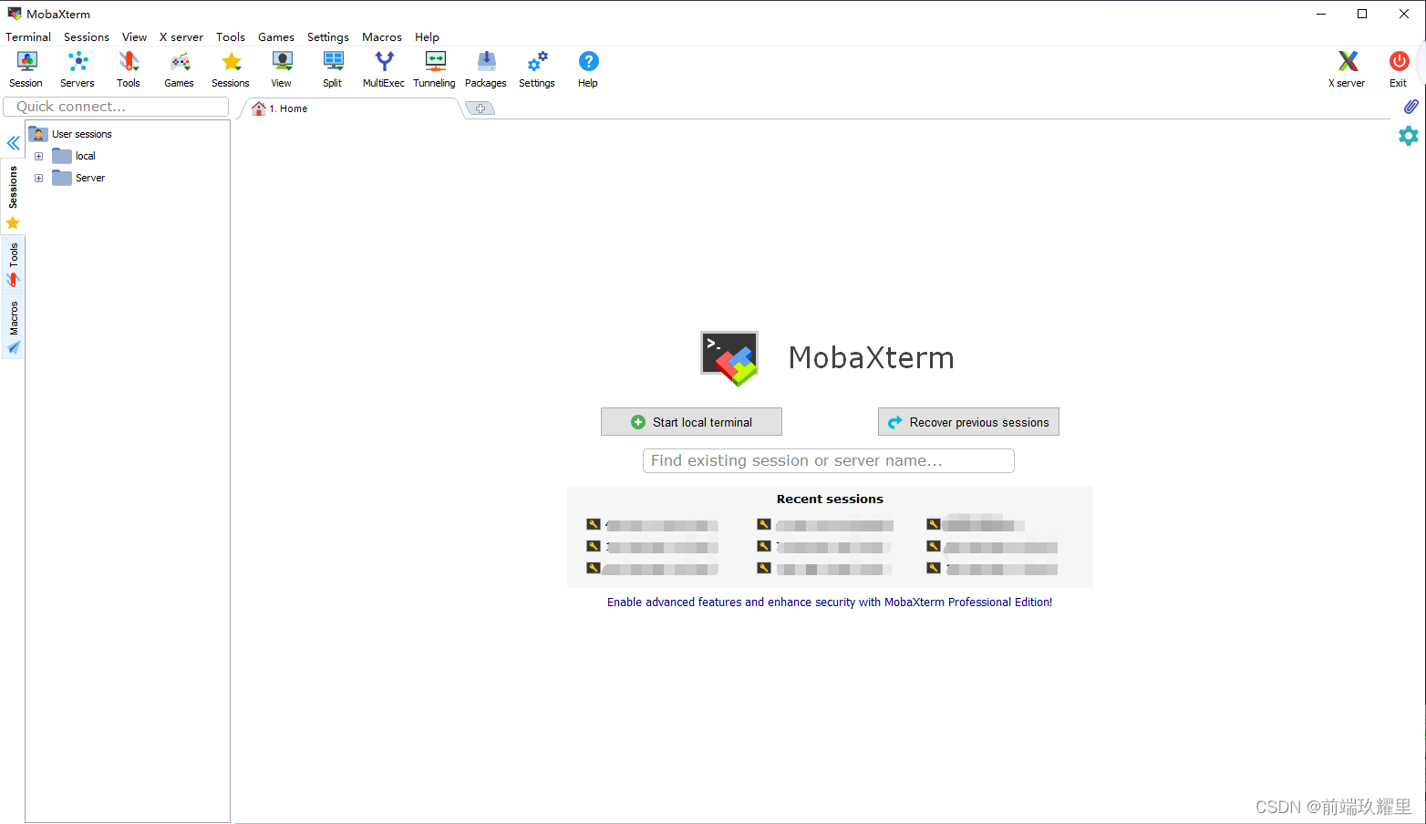
Task: Select the Sessions vertical sidebar tab
Action: (13, 198)
